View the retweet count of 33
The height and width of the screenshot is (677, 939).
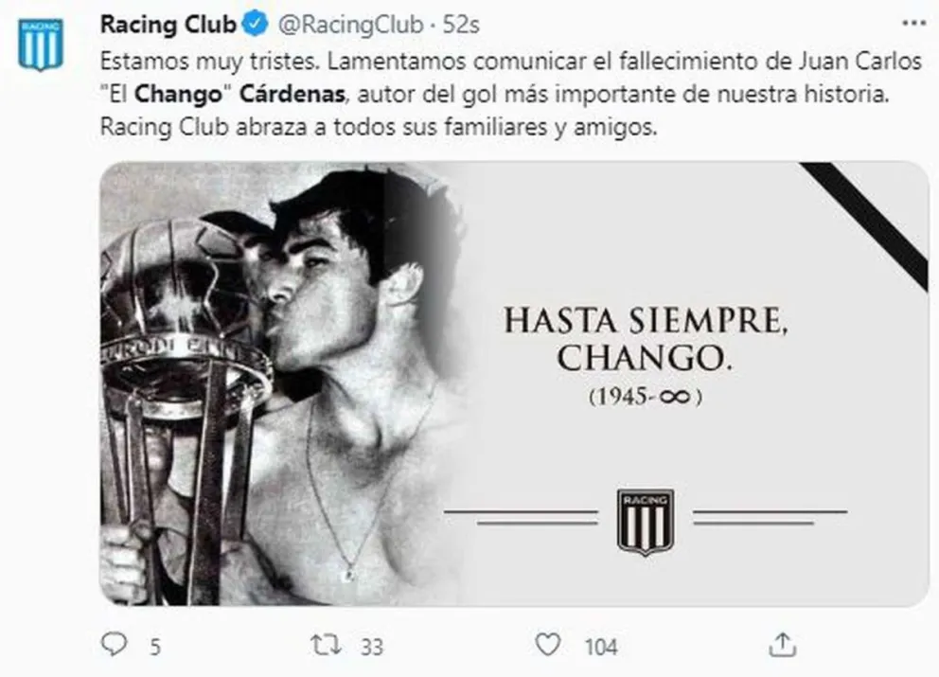(371, 647)
